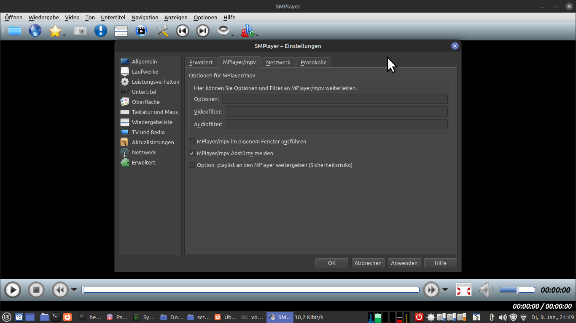Open rewind options dropdown arrow
The width and height of the screenshot is (576, 323).
[74, 290]
